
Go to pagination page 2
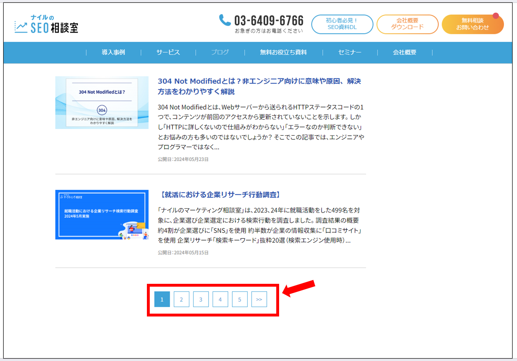pyautogui.click(x=181, y=299)
